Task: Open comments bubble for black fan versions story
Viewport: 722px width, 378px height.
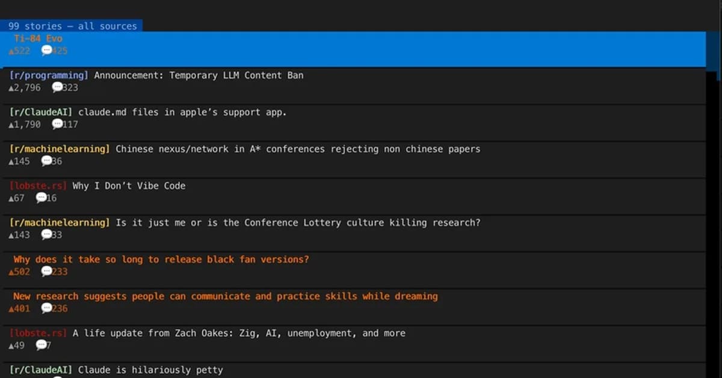Action: pos(46,271)
